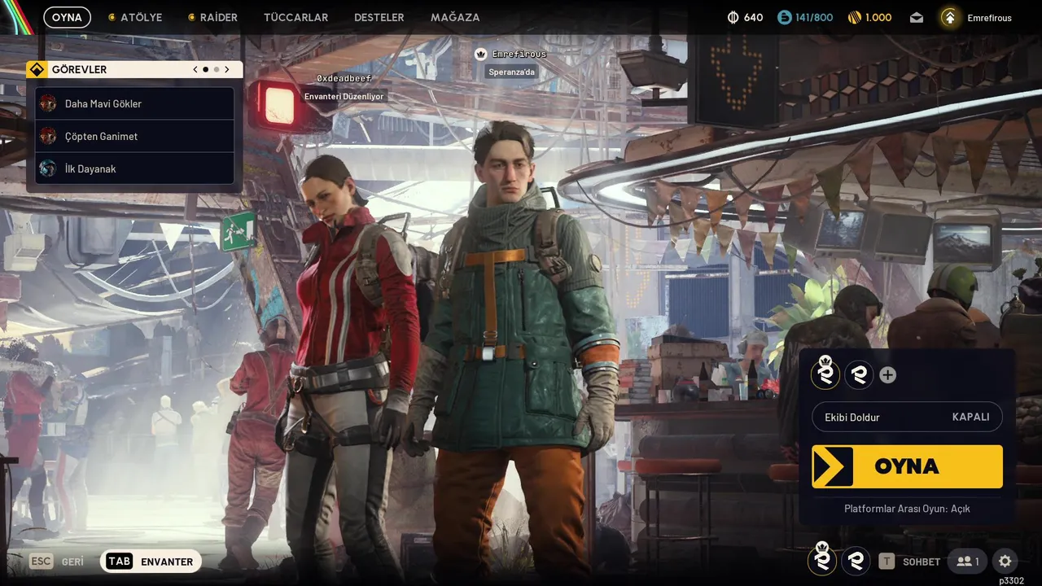Image resolution: width=1042 pixels, height=586 pixels.
Task: Select first quest page dot
Action: click(x=205, y=69)
